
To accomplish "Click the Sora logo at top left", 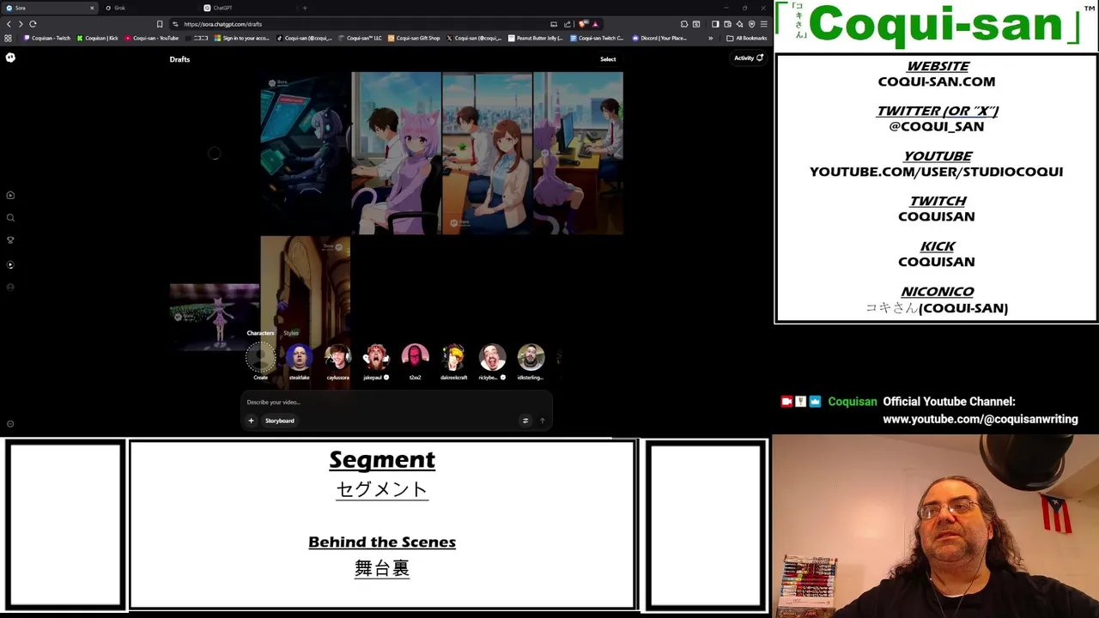I will tap(10, 58).
